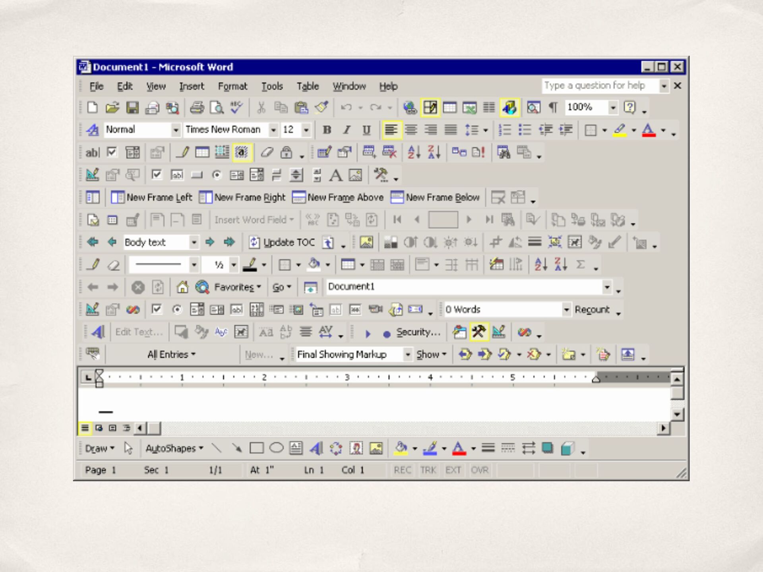Click Check Box Form Field in Forms toolbar

pyautogui.click(x=112, y=152)
